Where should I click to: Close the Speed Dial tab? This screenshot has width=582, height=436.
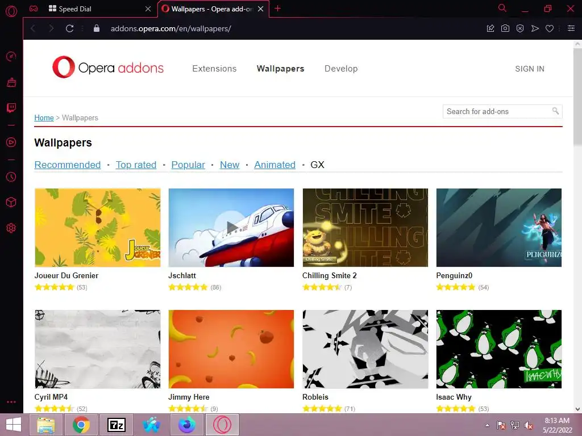click(x=148, y=9)
